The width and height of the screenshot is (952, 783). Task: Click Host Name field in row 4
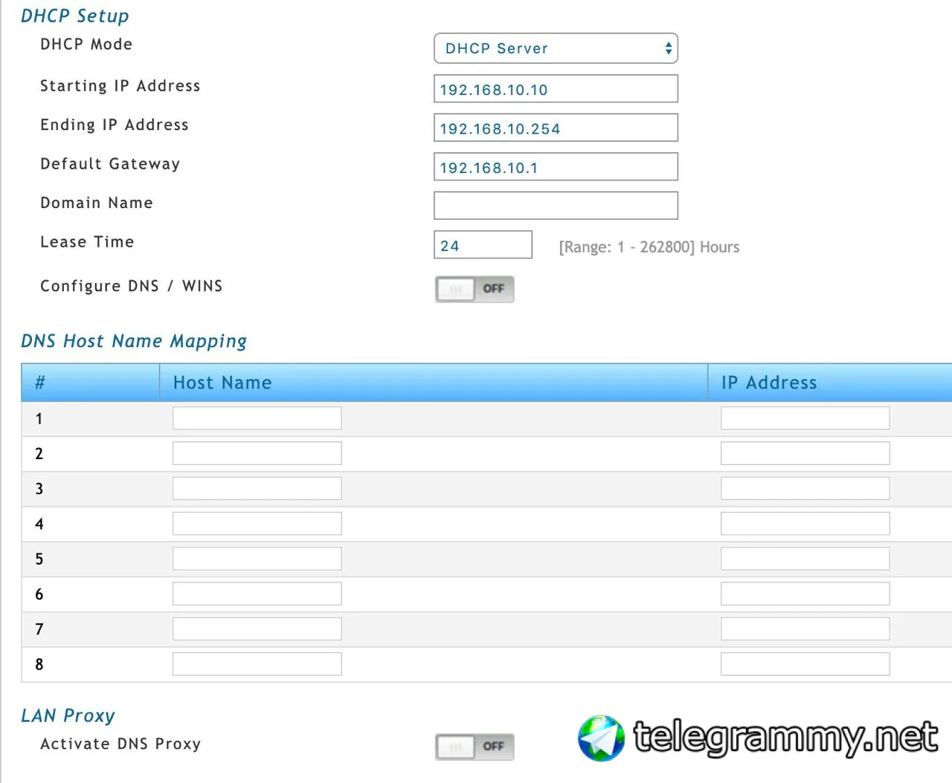pos(257,524)
